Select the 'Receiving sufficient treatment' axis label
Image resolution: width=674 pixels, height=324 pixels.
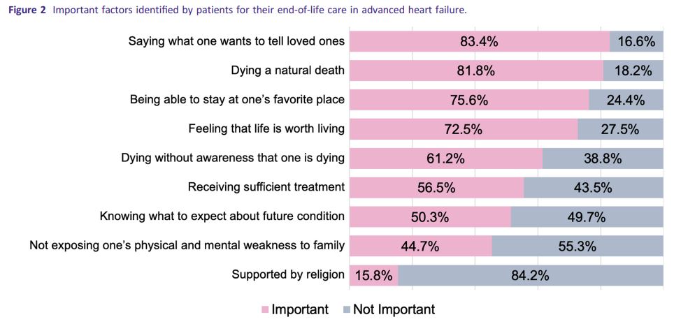(x=266, y=187)
